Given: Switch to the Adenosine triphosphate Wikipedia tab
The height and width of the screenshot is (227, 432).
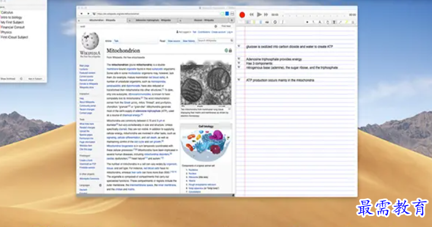Looking at the screenshot, I should tap(153, 20).
